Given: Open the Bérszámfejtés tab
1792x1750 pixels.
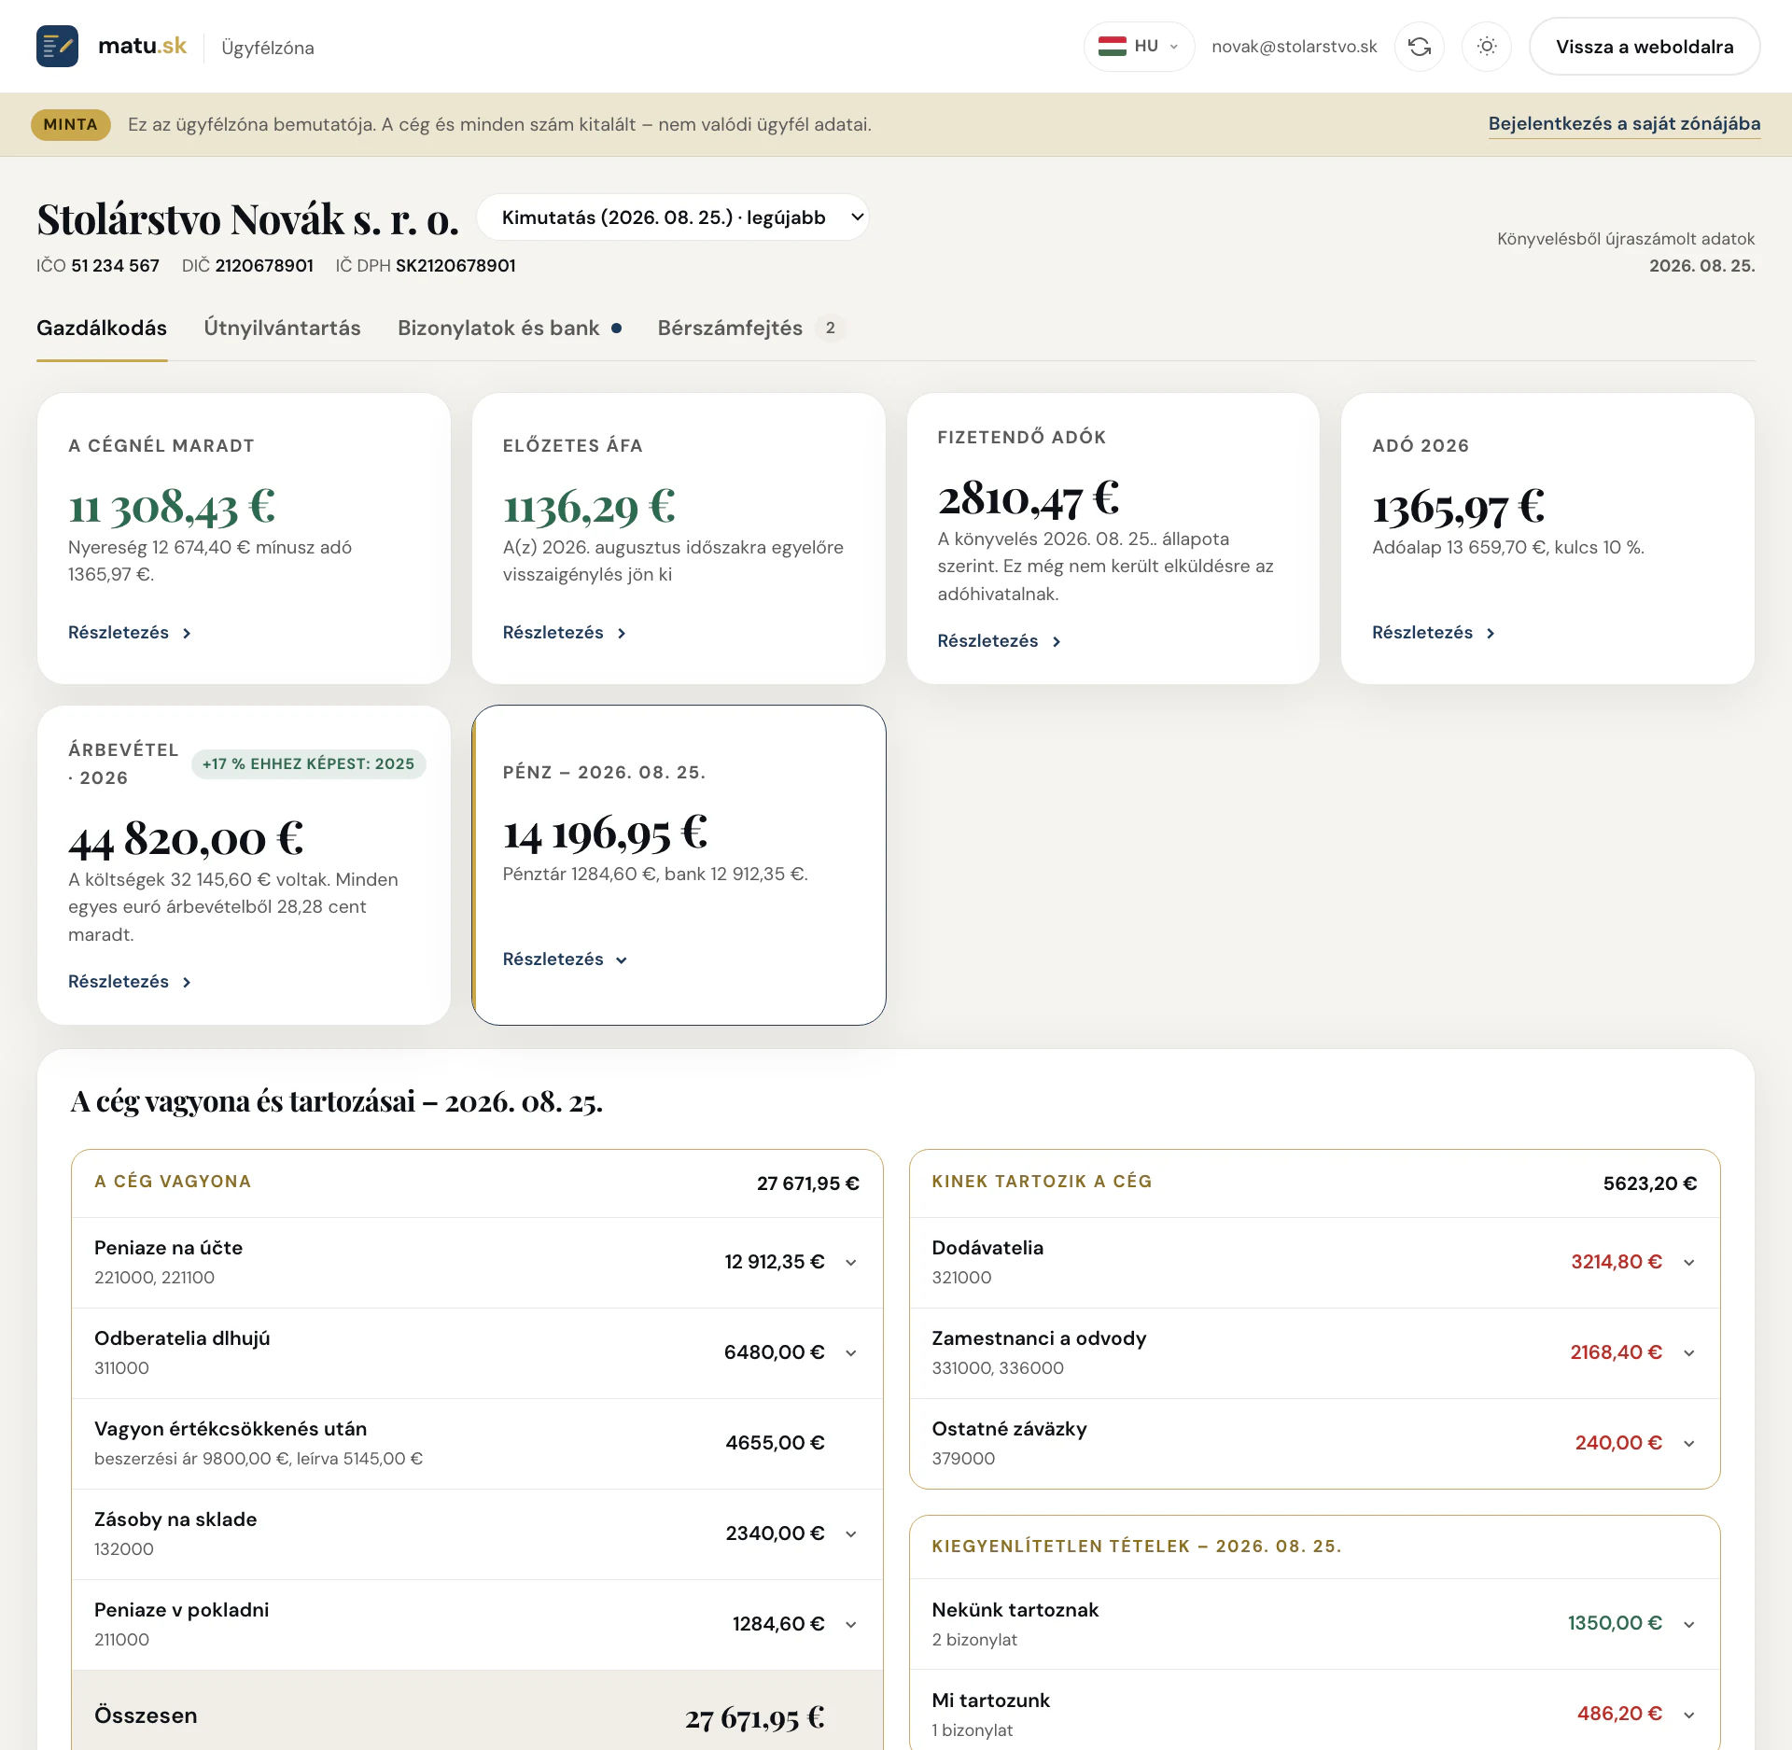Looking at the screenshot, I should click(751, 329).
